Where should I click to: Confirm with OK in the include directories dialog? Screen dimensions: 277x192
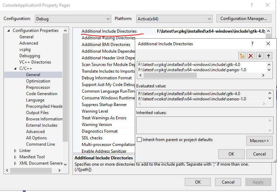[231, 154]
